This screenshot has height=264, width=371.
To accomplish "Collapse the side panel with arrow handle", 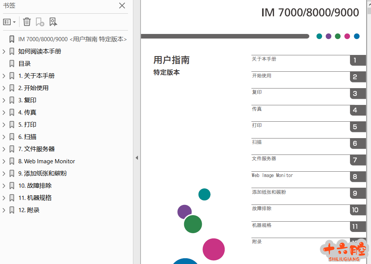I will [136, 158].
